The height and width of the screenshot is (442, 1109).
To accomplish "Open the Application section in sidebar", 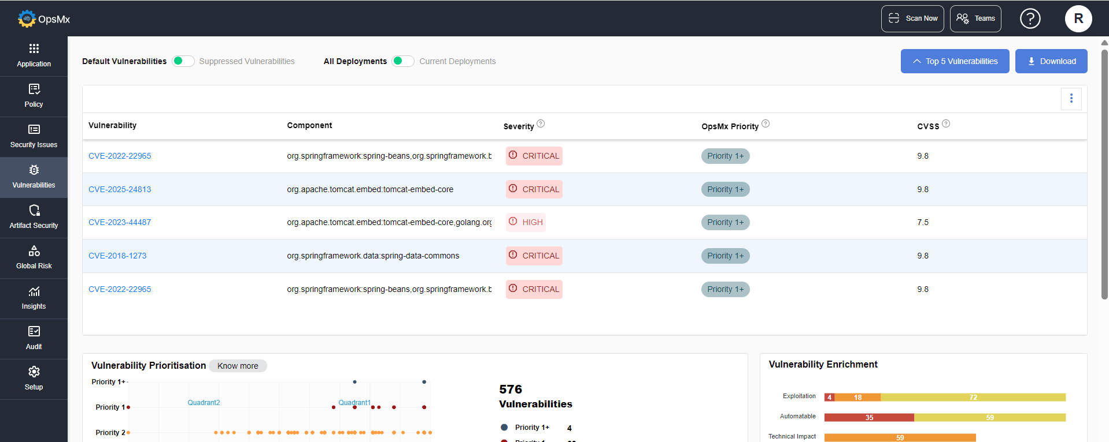I will [34, 56].
